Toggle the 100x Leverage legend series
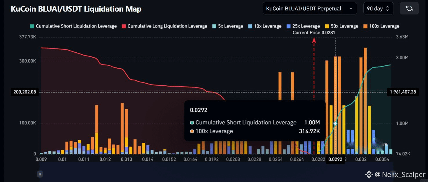The height and width of the screenshot is (182, 428). point(381,26)
